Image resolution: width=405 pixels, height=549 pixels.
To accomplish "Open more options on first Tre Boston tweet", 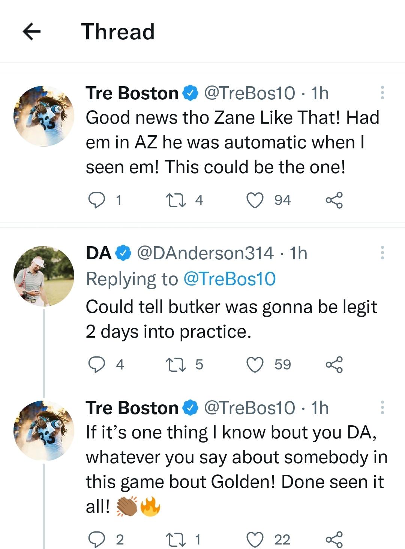I will pos(382,93).
